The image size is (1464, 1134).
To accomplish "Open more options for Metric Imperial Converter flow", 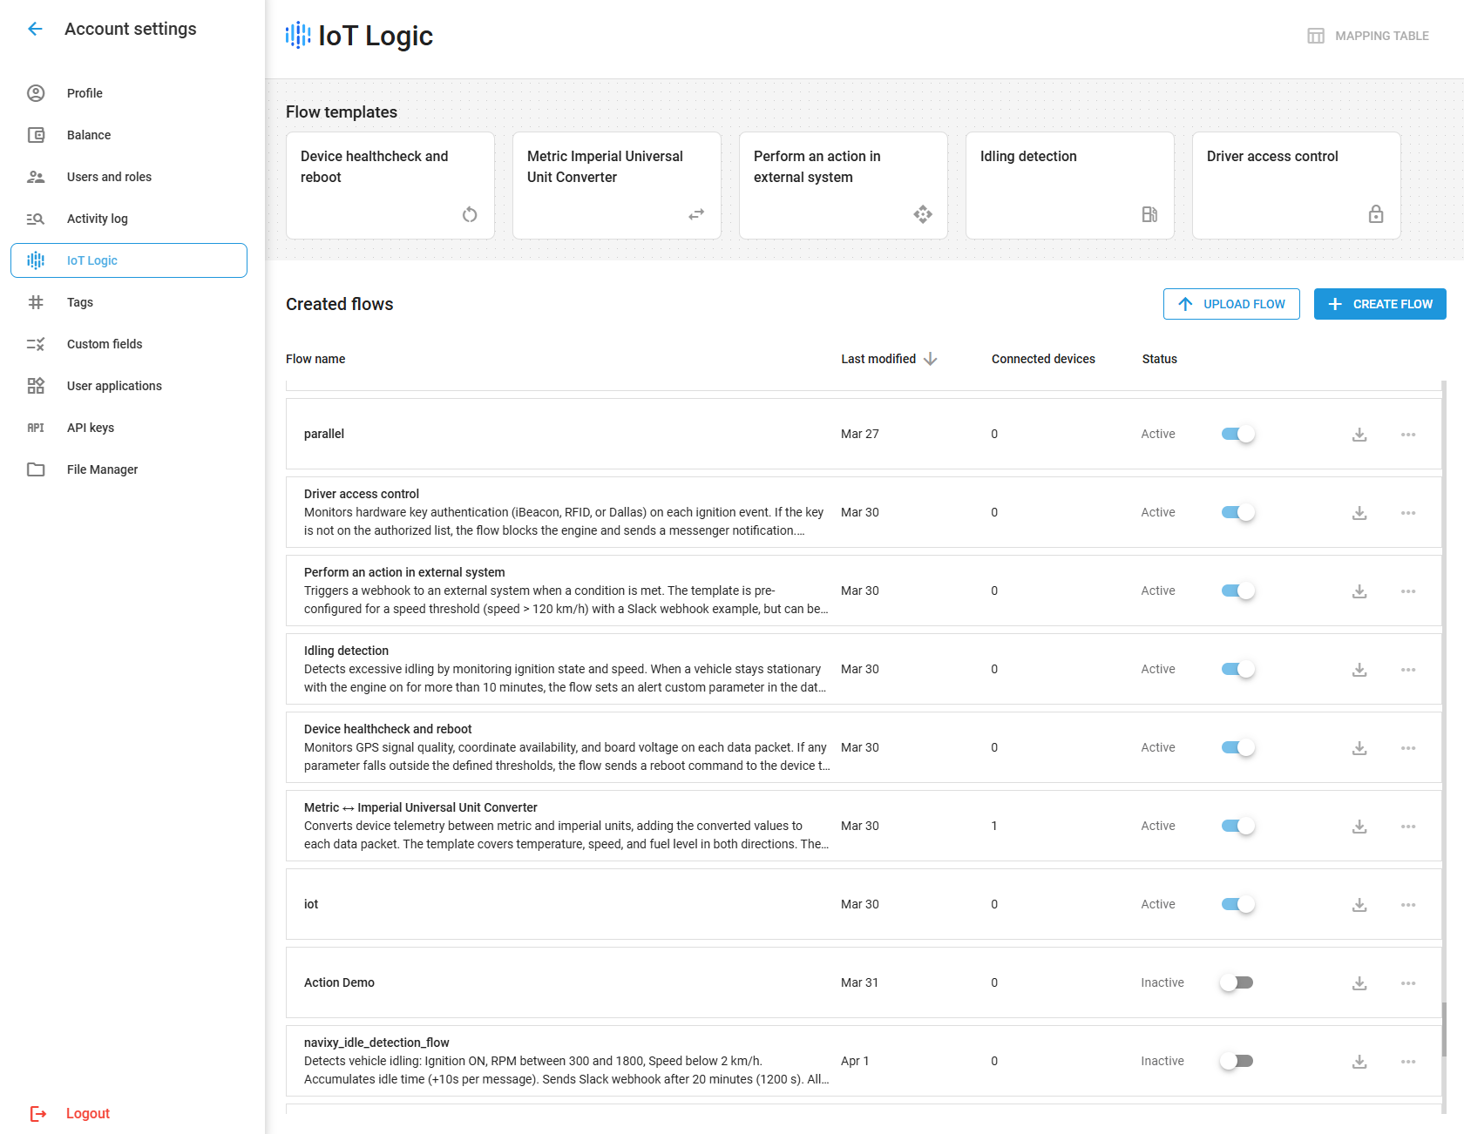I will (1408, 826).
